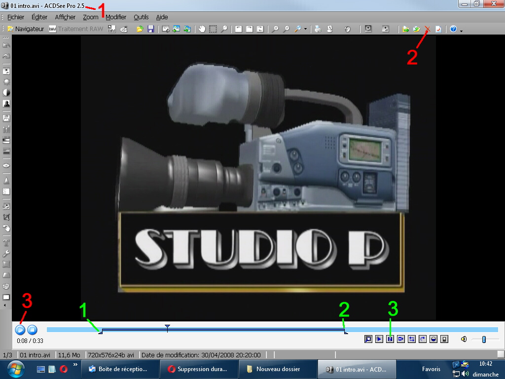Mute audio with the speaker icon
Screen dimensions: 505x379
(464, 339)
